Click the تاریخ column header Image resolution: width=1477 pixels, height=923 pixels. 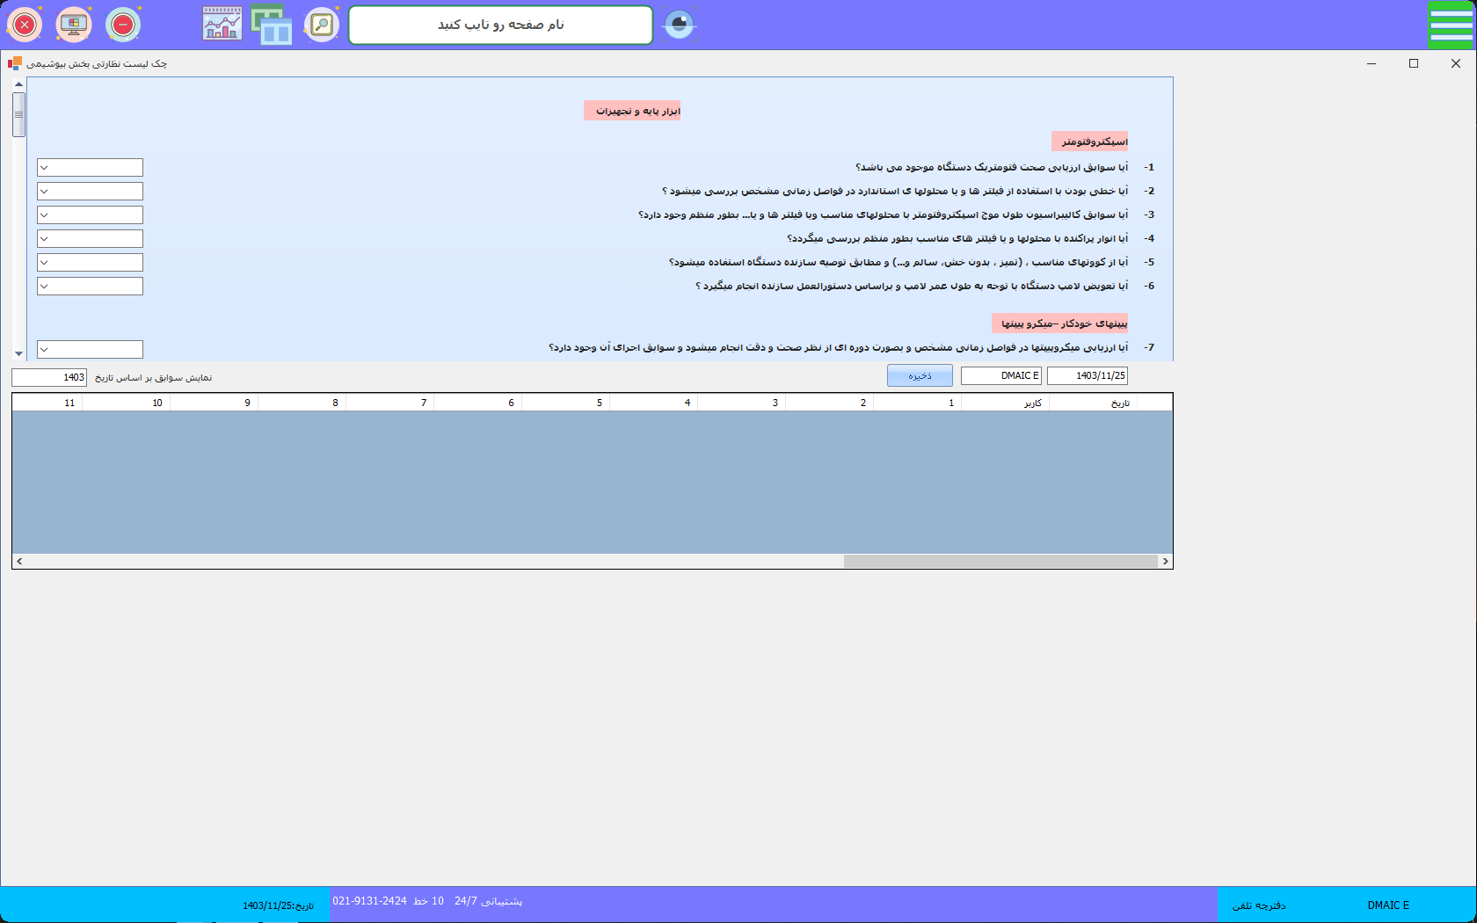[1093, 403]
